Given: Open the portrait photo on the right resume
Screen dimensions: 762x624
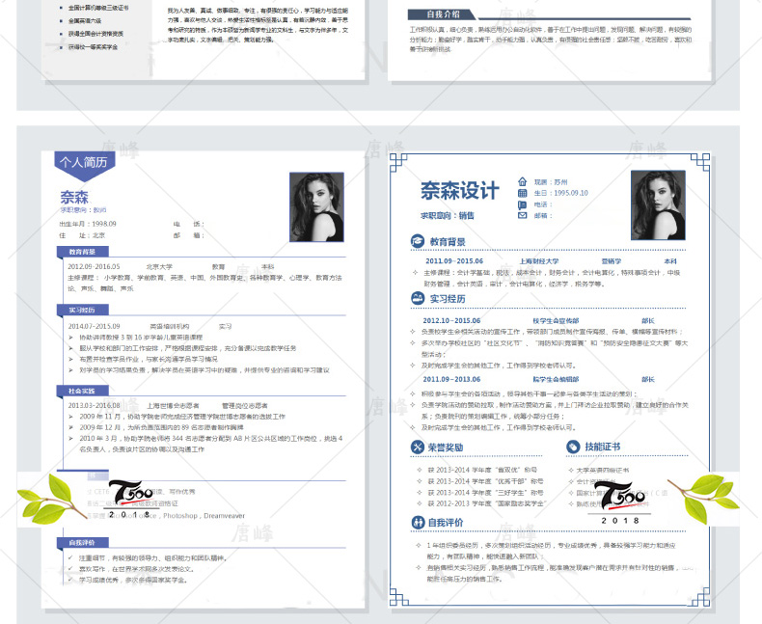Looking at the screenshot, I should coord(658,205).
